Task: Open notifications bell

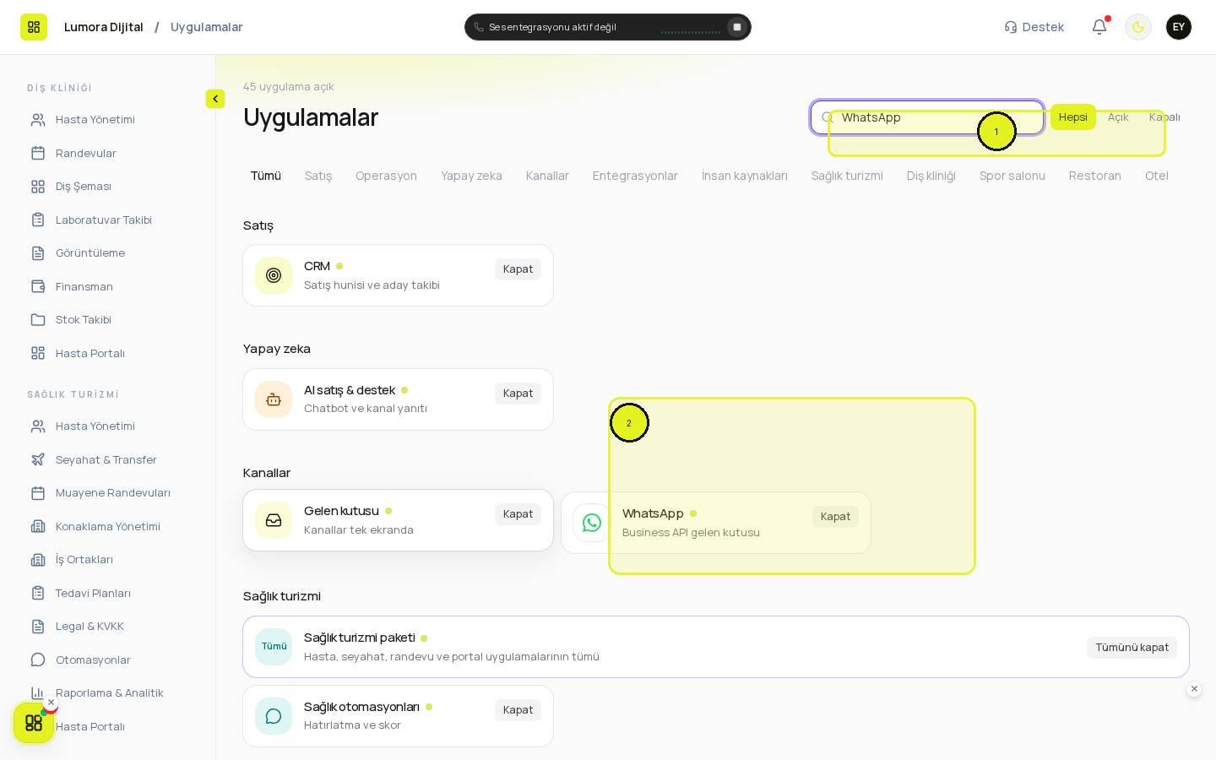Action: click(x=1099, y=27)
